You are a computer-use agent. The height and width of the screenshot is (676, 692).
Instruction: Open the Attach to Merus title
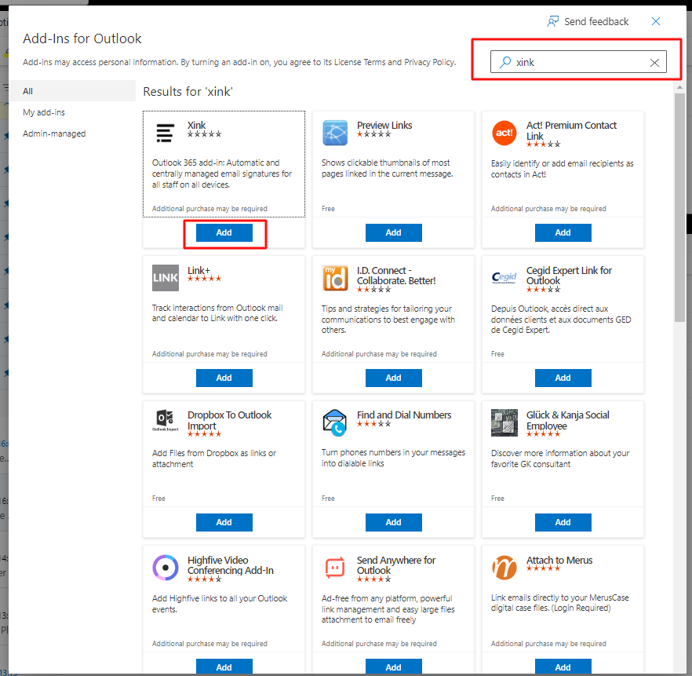559,560
